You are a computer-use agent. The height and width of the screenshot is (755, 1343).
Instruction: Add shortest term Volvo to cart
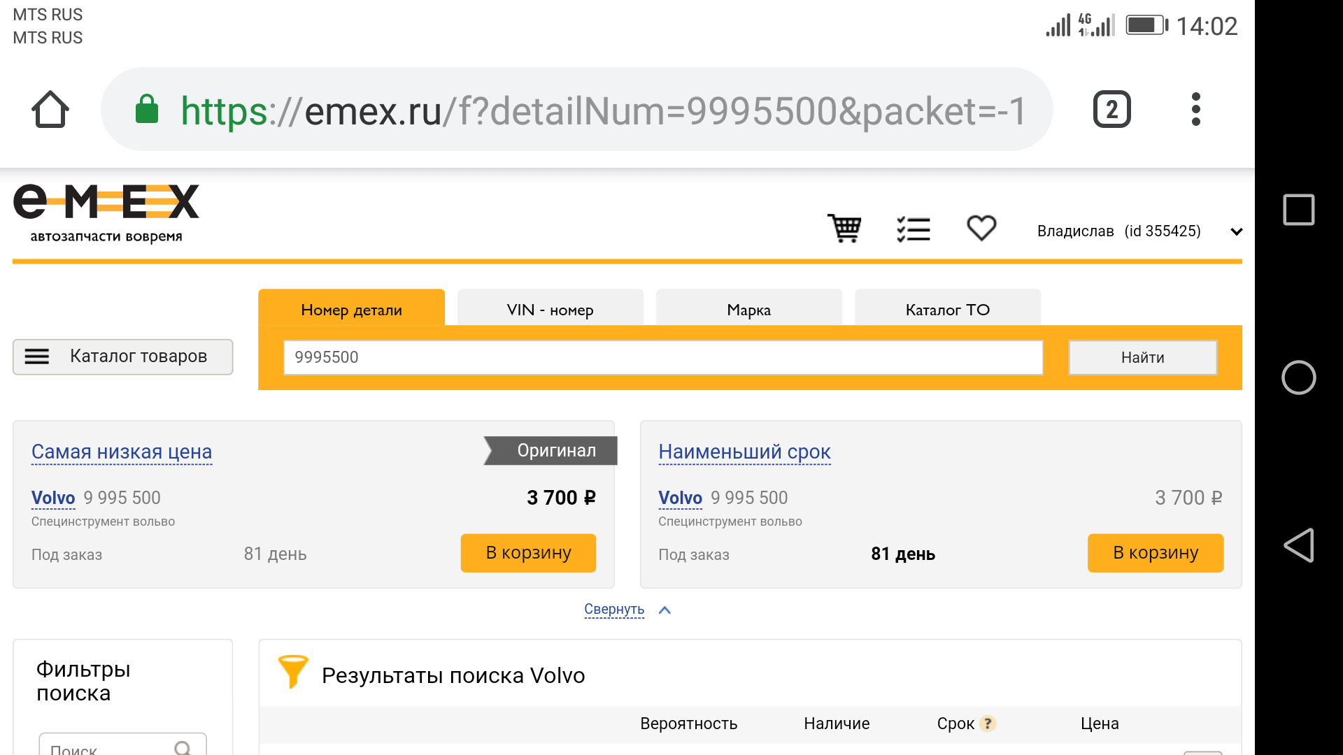[x=1156, y=553]
